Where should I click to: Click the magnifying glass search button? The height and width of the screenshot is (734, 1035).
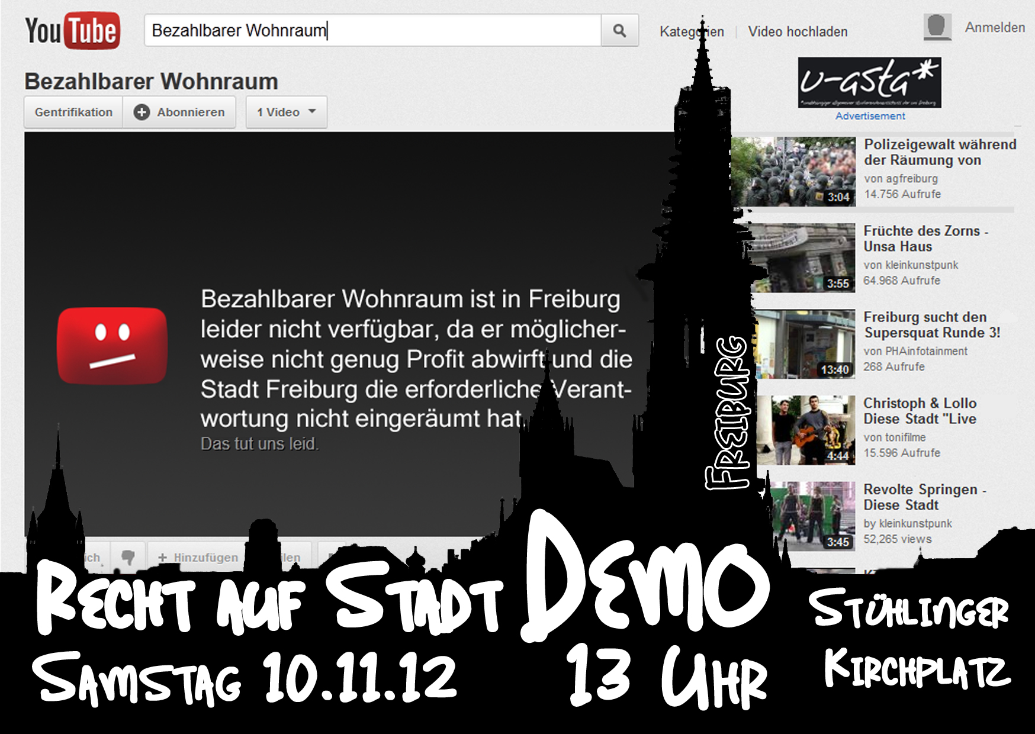coord(619,31)
